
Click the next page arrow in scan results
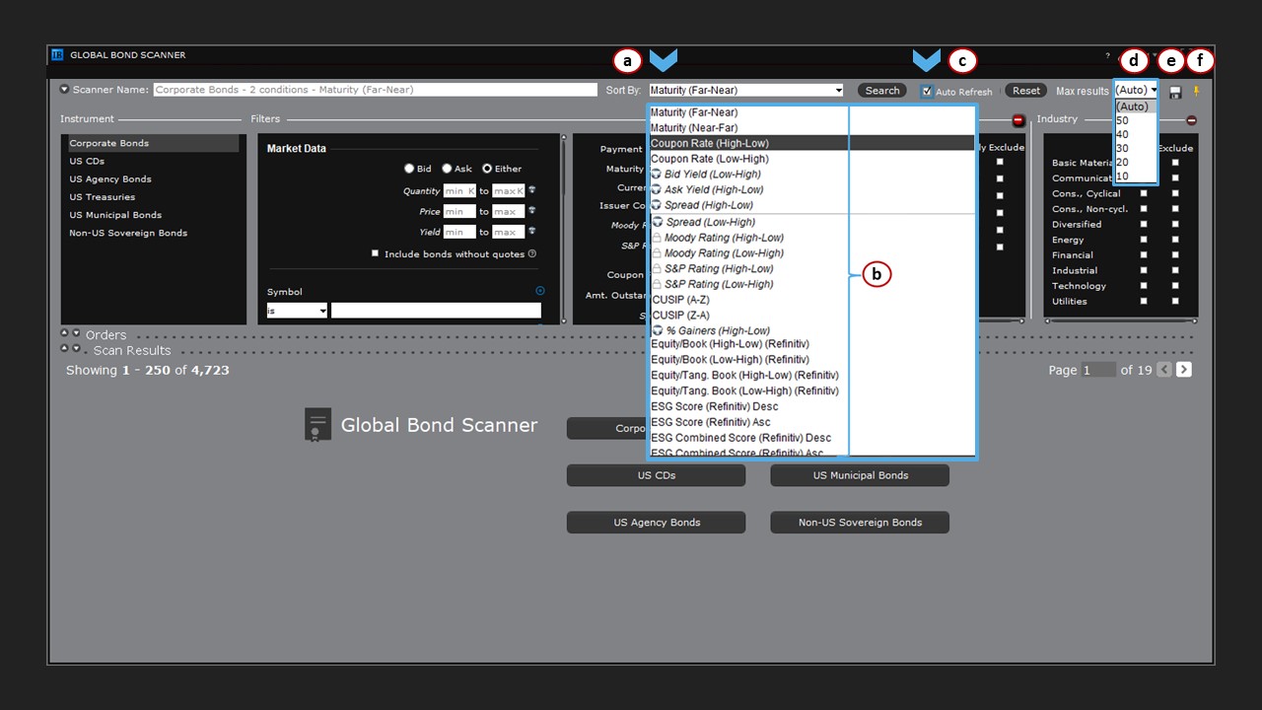point(1184,370)
